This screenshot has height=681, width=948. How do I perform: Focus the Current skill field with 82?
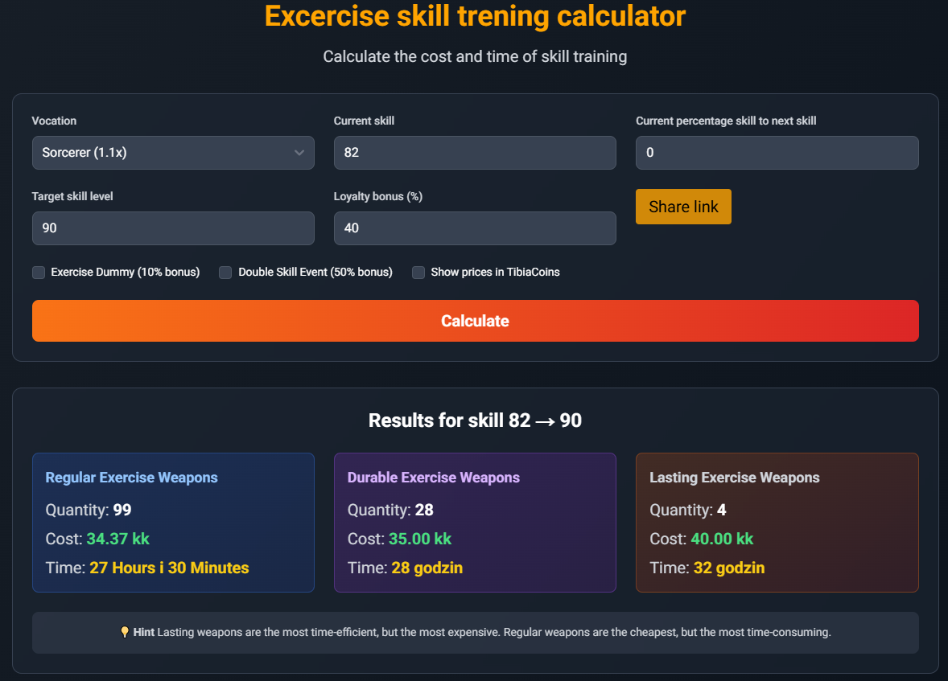[475, 152]
